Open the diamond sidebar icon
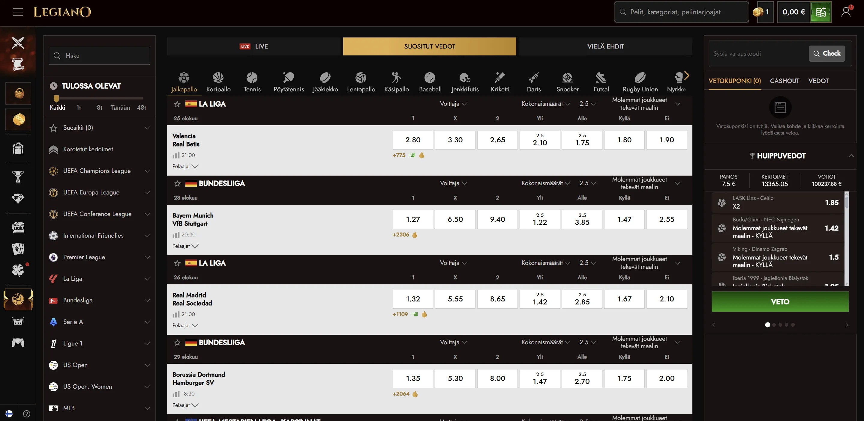 point(18,198)
